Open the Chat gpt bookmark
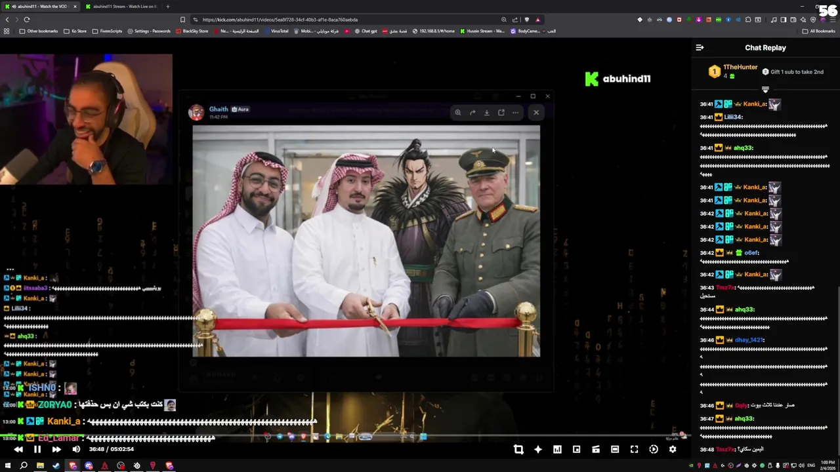The width and height of the screenshot is (840, 472). 366,31
